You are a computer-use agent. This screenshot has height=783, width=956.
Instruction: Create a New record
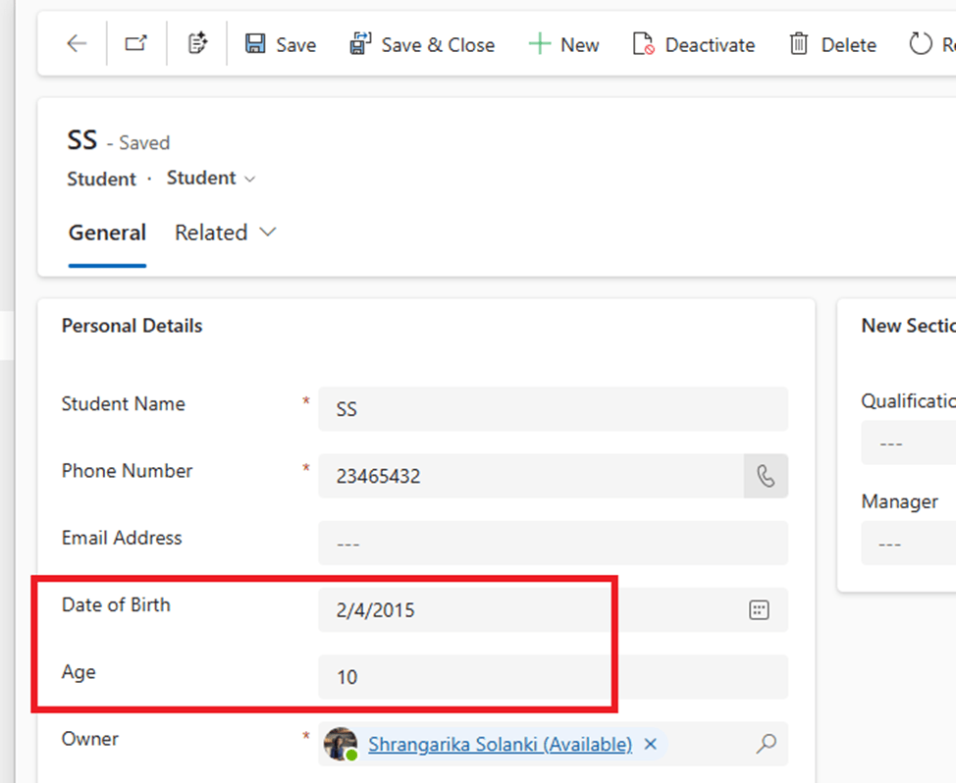point(564,44)
